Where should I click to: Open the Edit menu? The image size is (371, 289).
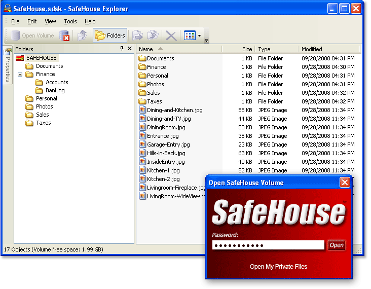32,21
